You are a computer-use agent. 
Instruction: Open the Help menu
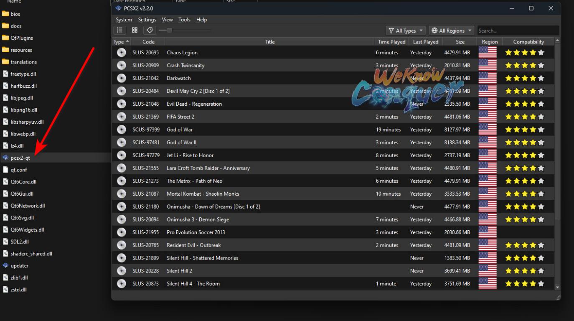pos(201,20)
